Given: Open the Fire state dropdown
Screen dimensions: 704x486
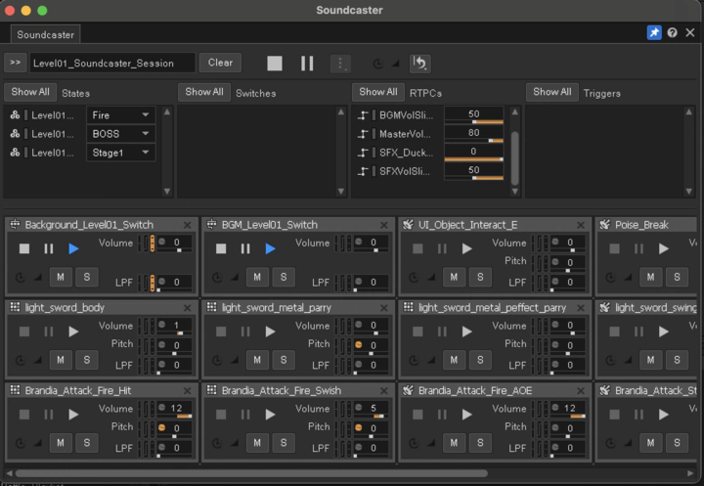Looking at the screenshot, I should pyautogui.click(x=121, y=115).
